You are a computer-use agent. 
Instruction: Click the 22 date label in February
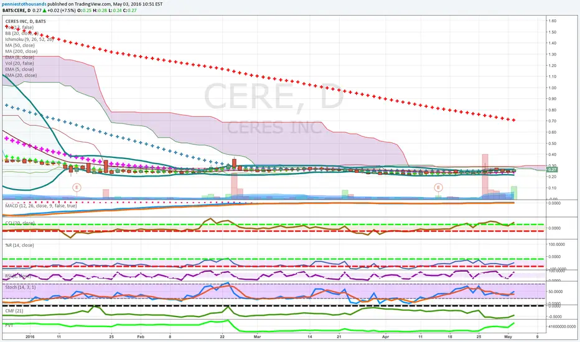point(222,337)
